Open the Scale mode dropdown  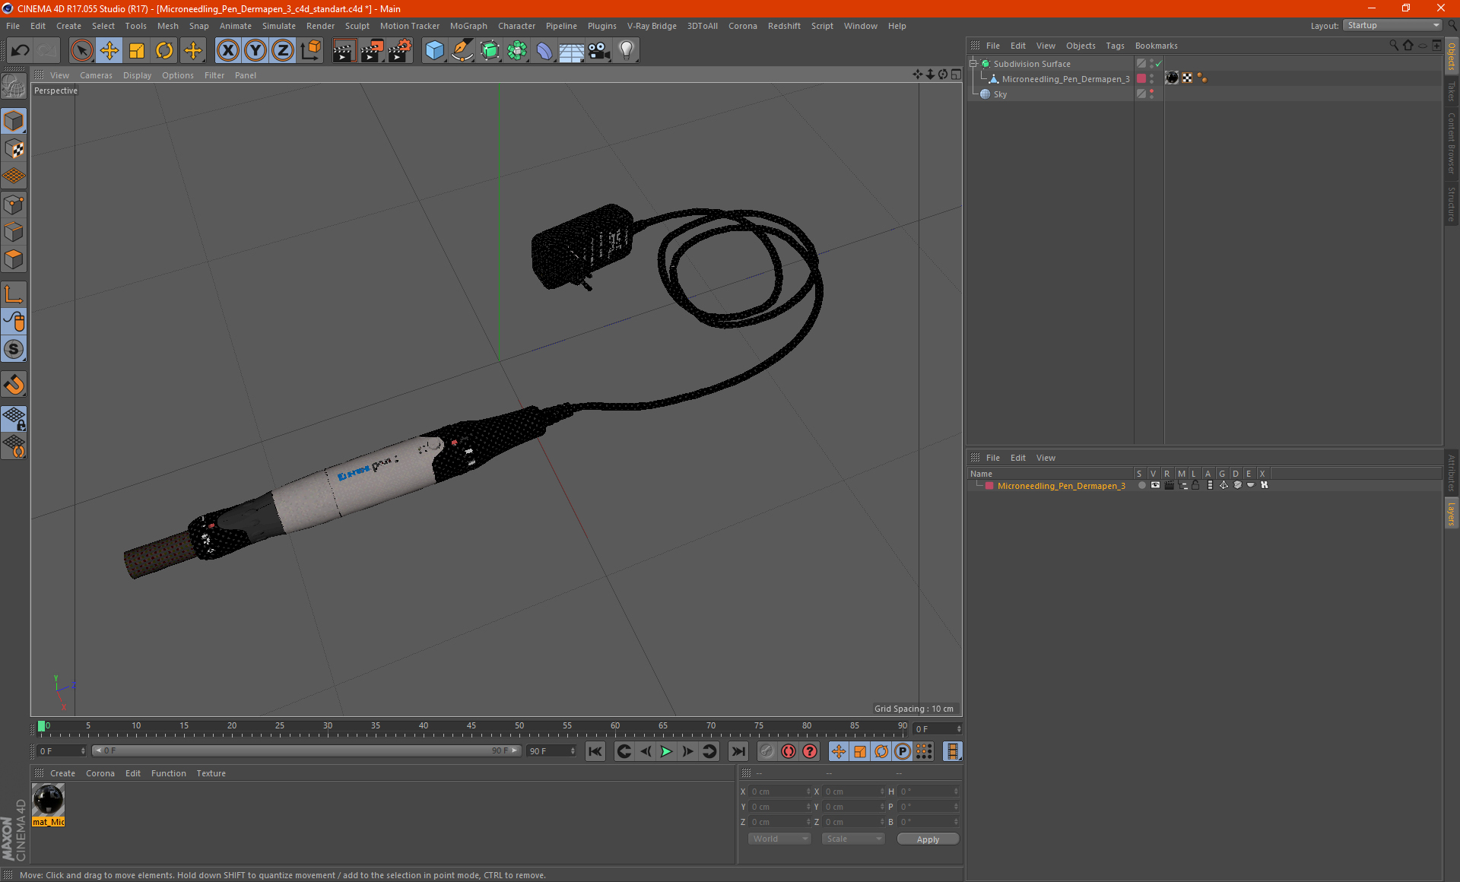(853, 839)
